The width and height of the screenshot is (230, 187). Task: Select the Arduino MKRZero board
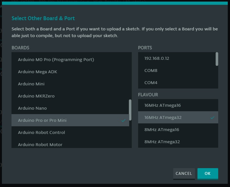coord(34,96)
